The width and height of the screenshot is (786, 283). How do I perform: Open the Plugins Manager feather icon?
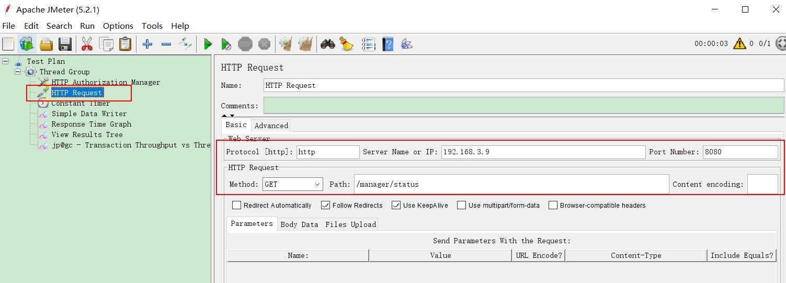pos(407,44)
